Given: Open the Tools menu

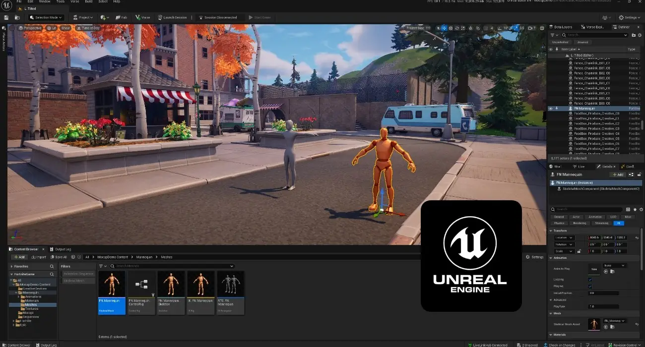Looking at the screenshot, I should [61, 1].
